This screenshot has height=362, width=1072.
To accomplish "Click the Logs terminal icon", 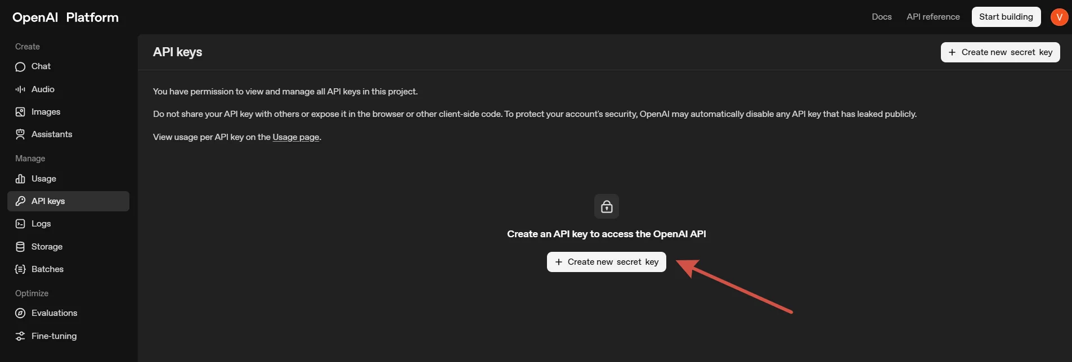I will (x=20, y=224).
